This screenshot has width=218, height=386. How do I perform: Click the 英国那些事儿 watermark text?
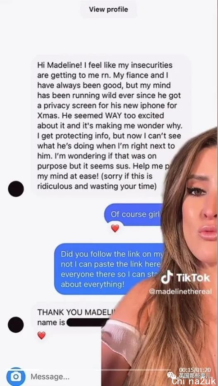pos(194,376)
